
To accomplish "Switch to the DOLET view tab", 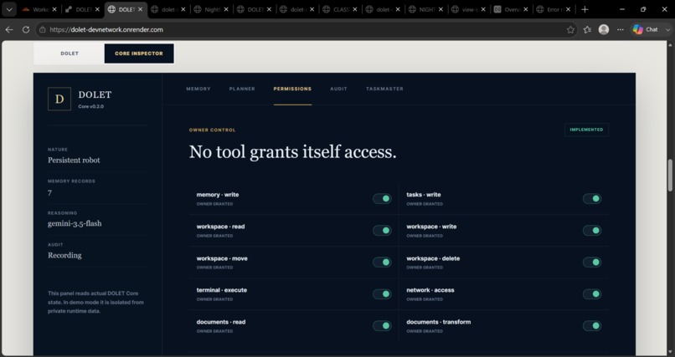I will point(70,54).
